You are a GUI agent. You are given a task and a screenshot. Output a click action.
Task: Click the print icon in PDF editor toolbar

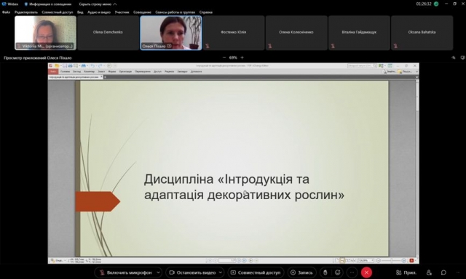pos(70,66)
